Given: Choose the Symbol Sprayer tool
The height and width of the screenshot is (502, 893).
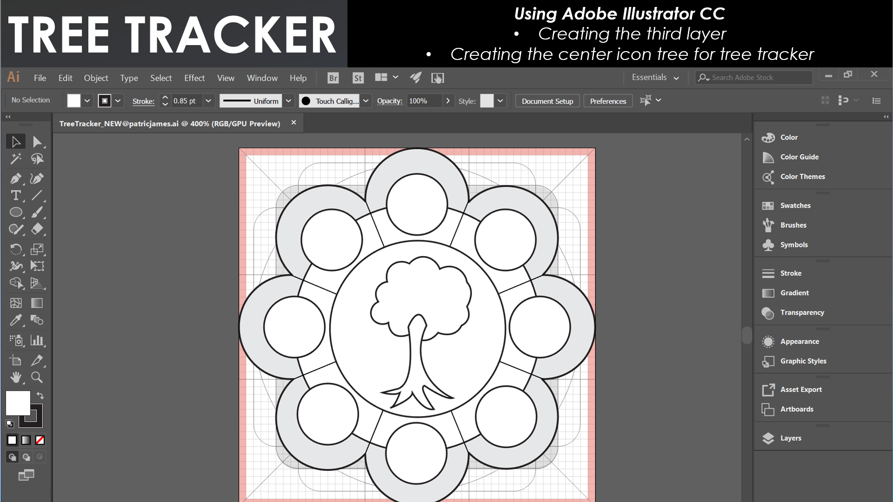Looking at the screenshot, I should pyautogui.click(x=16, y=340).
